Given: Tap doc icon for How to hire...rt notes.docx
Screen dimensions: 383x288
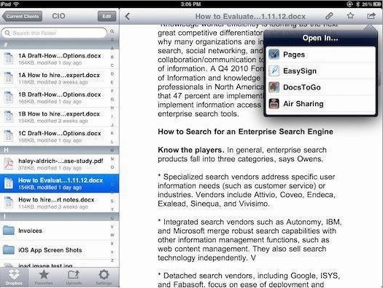Looking at the screenshot, I should coord(9,203).
